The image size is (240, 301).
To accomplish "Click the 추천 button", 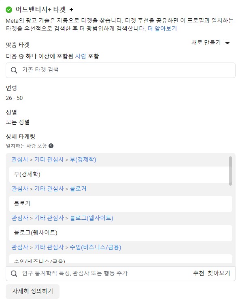I will click(x=198, y=273).
